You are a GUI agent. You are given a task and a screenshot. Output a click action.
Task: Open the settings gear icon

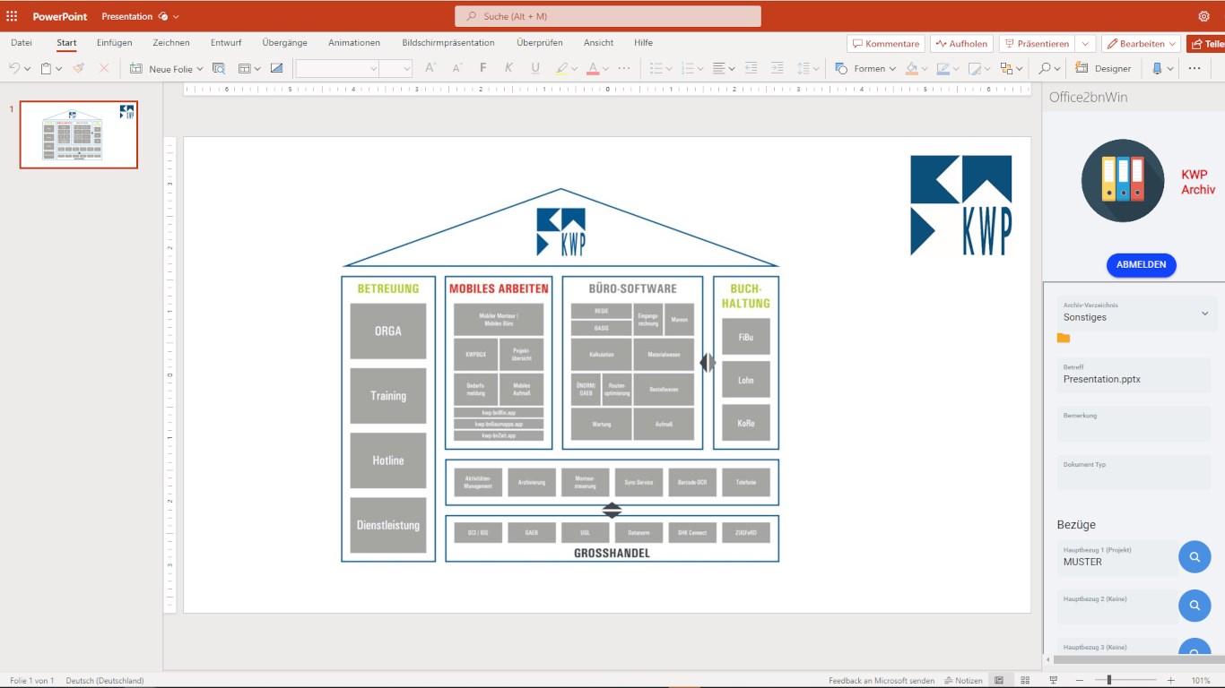pos(1203,16)
